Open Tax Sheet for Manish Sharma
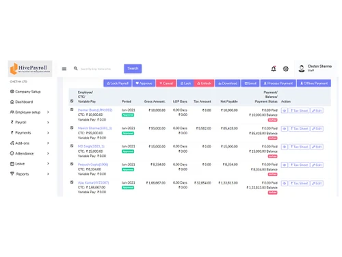 click(x=299, y=129)
